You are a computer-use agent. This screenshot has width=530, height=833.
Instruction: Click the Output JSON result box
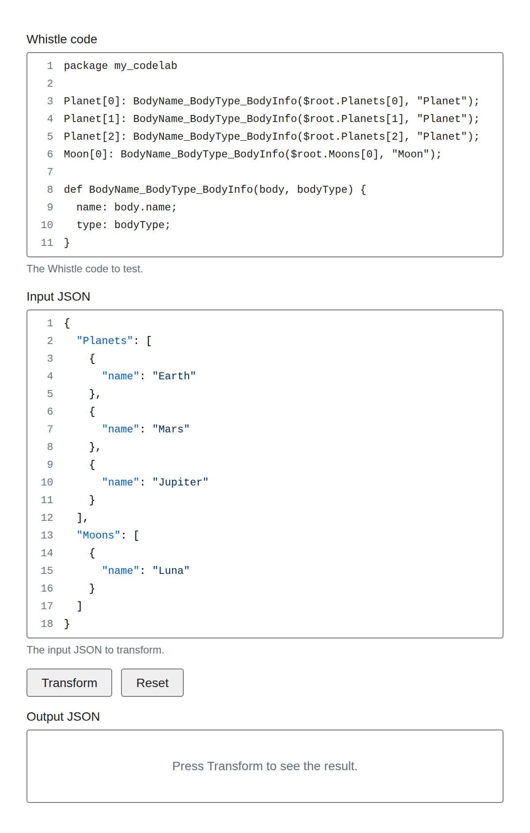tap(265, 766)
